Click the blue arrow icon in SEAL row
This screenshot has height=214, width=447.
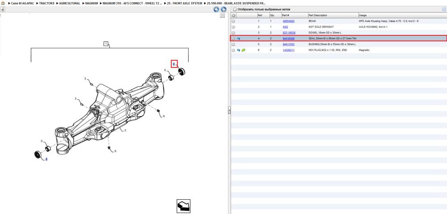tap(238, 38)
